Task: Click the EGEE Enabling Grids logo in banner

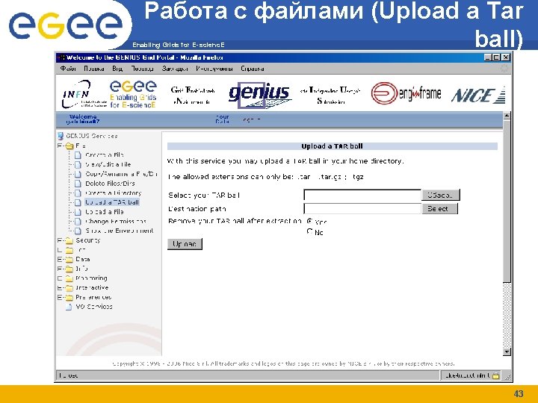Action: tap(133, 94)
